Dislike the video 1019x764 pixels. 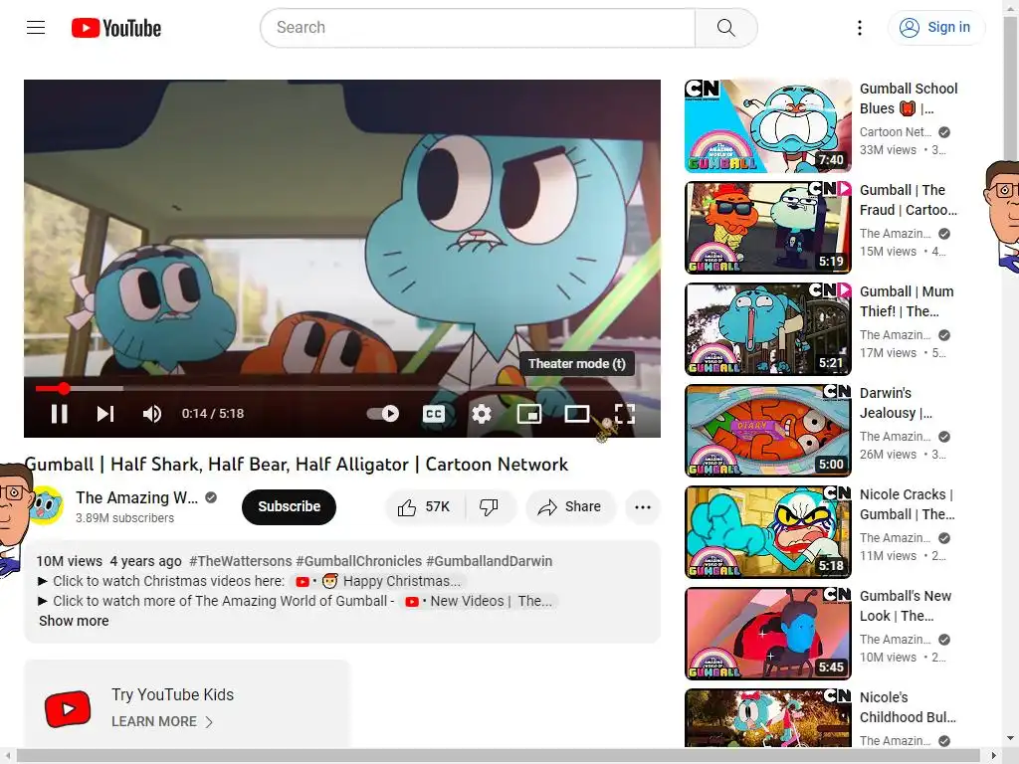pos(489,506)
